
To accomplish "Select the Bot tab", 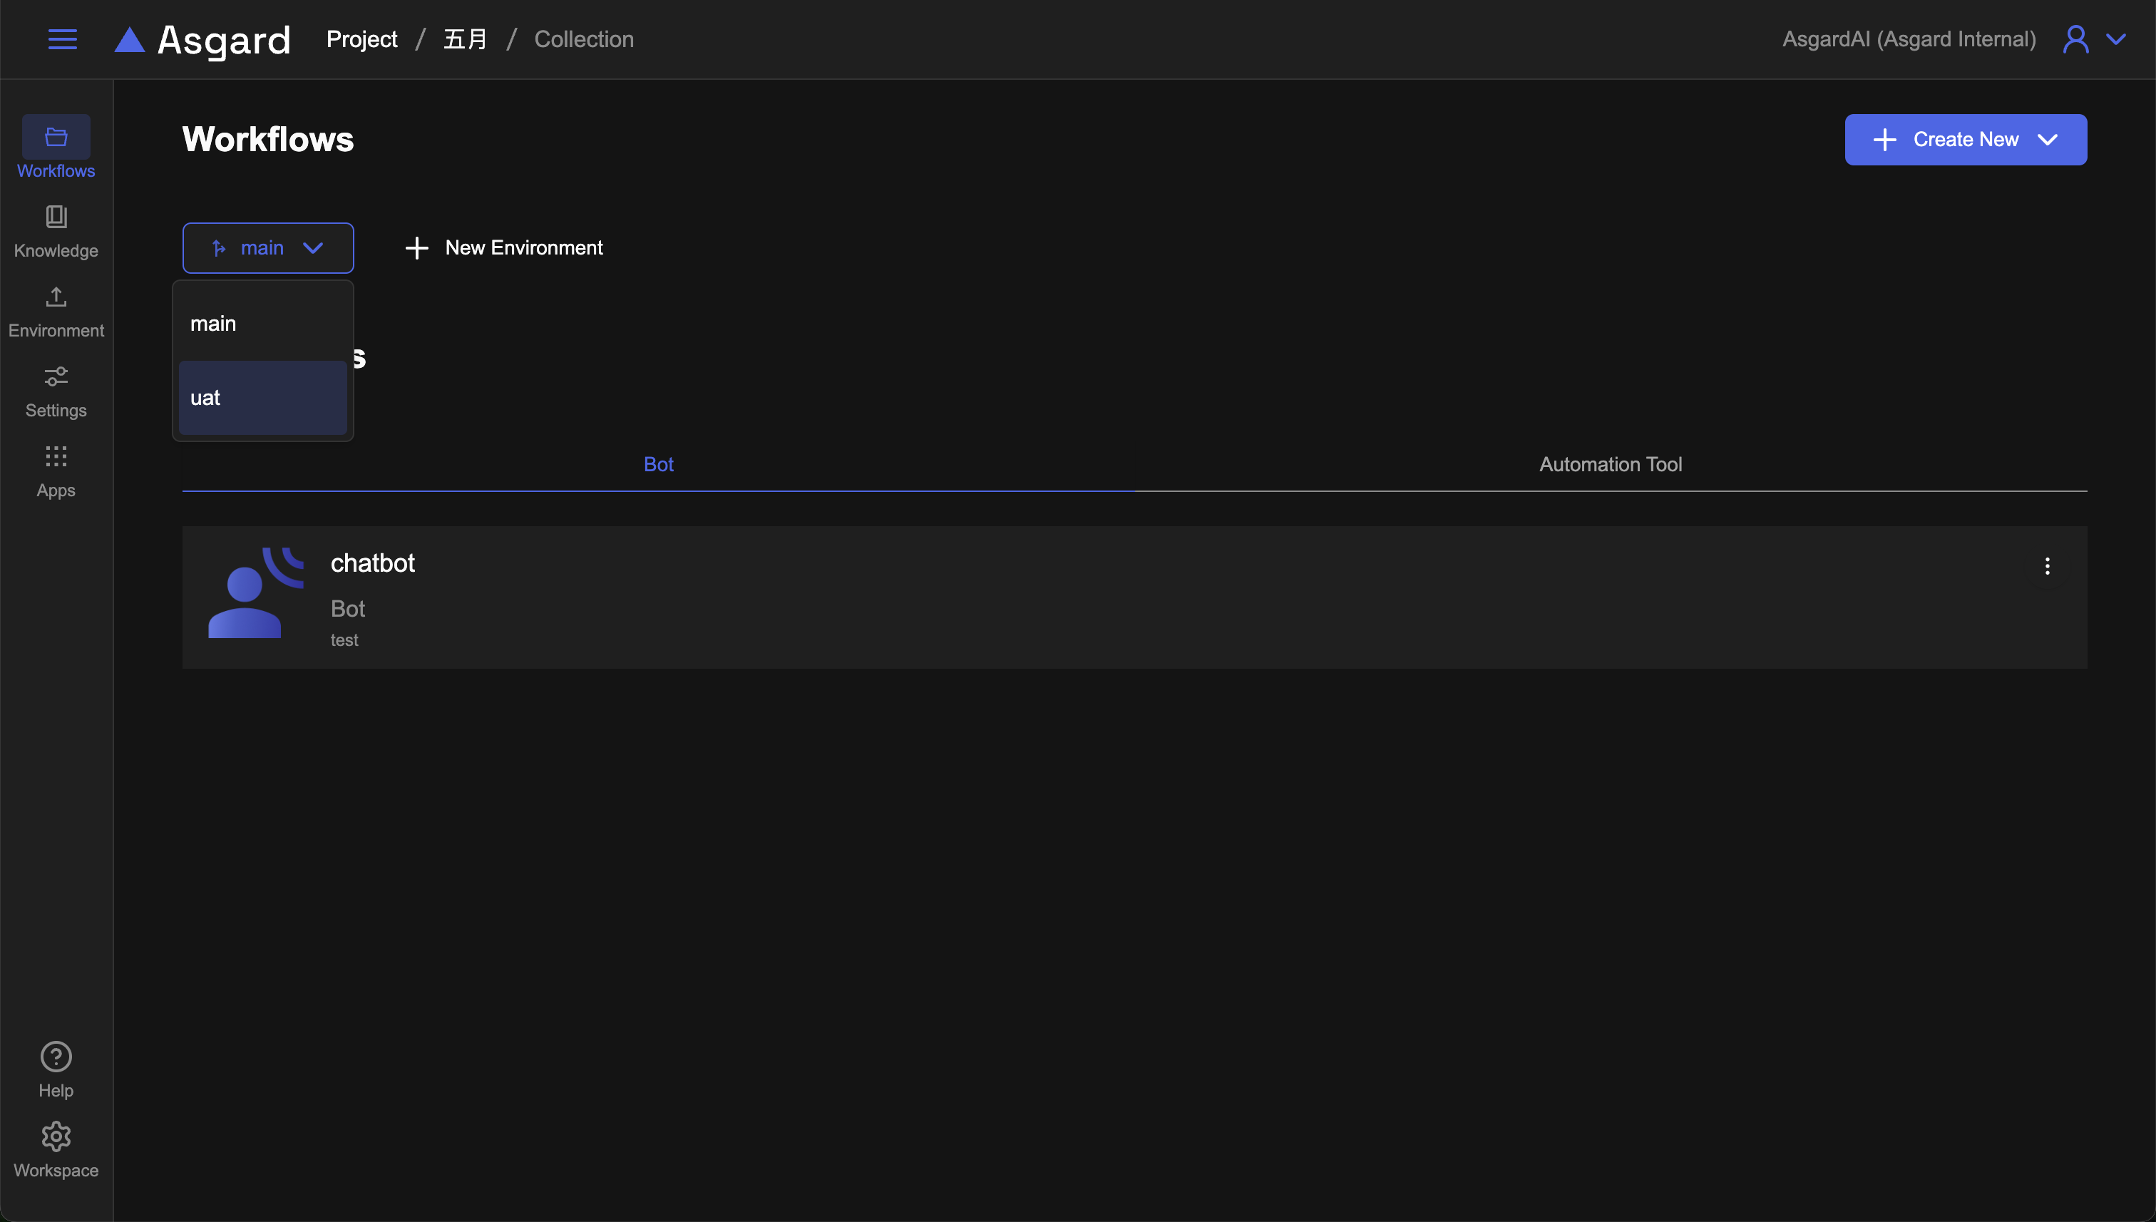I will click(658, 464).
